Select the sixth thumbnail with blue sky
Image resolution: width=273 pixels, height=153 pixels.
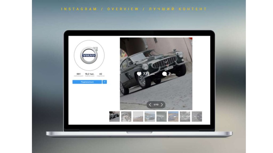coord(173,116)
